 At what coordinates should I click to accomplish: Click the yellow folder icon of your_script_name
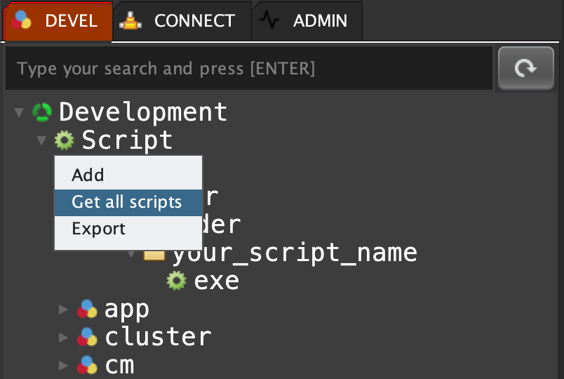coord(154,253)
